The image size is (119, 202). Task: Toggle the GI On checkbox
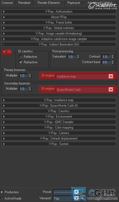click(4, 52)
